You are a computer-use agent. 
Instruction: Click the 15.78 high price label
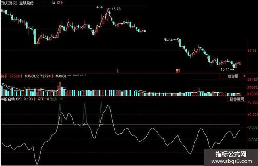116,9
